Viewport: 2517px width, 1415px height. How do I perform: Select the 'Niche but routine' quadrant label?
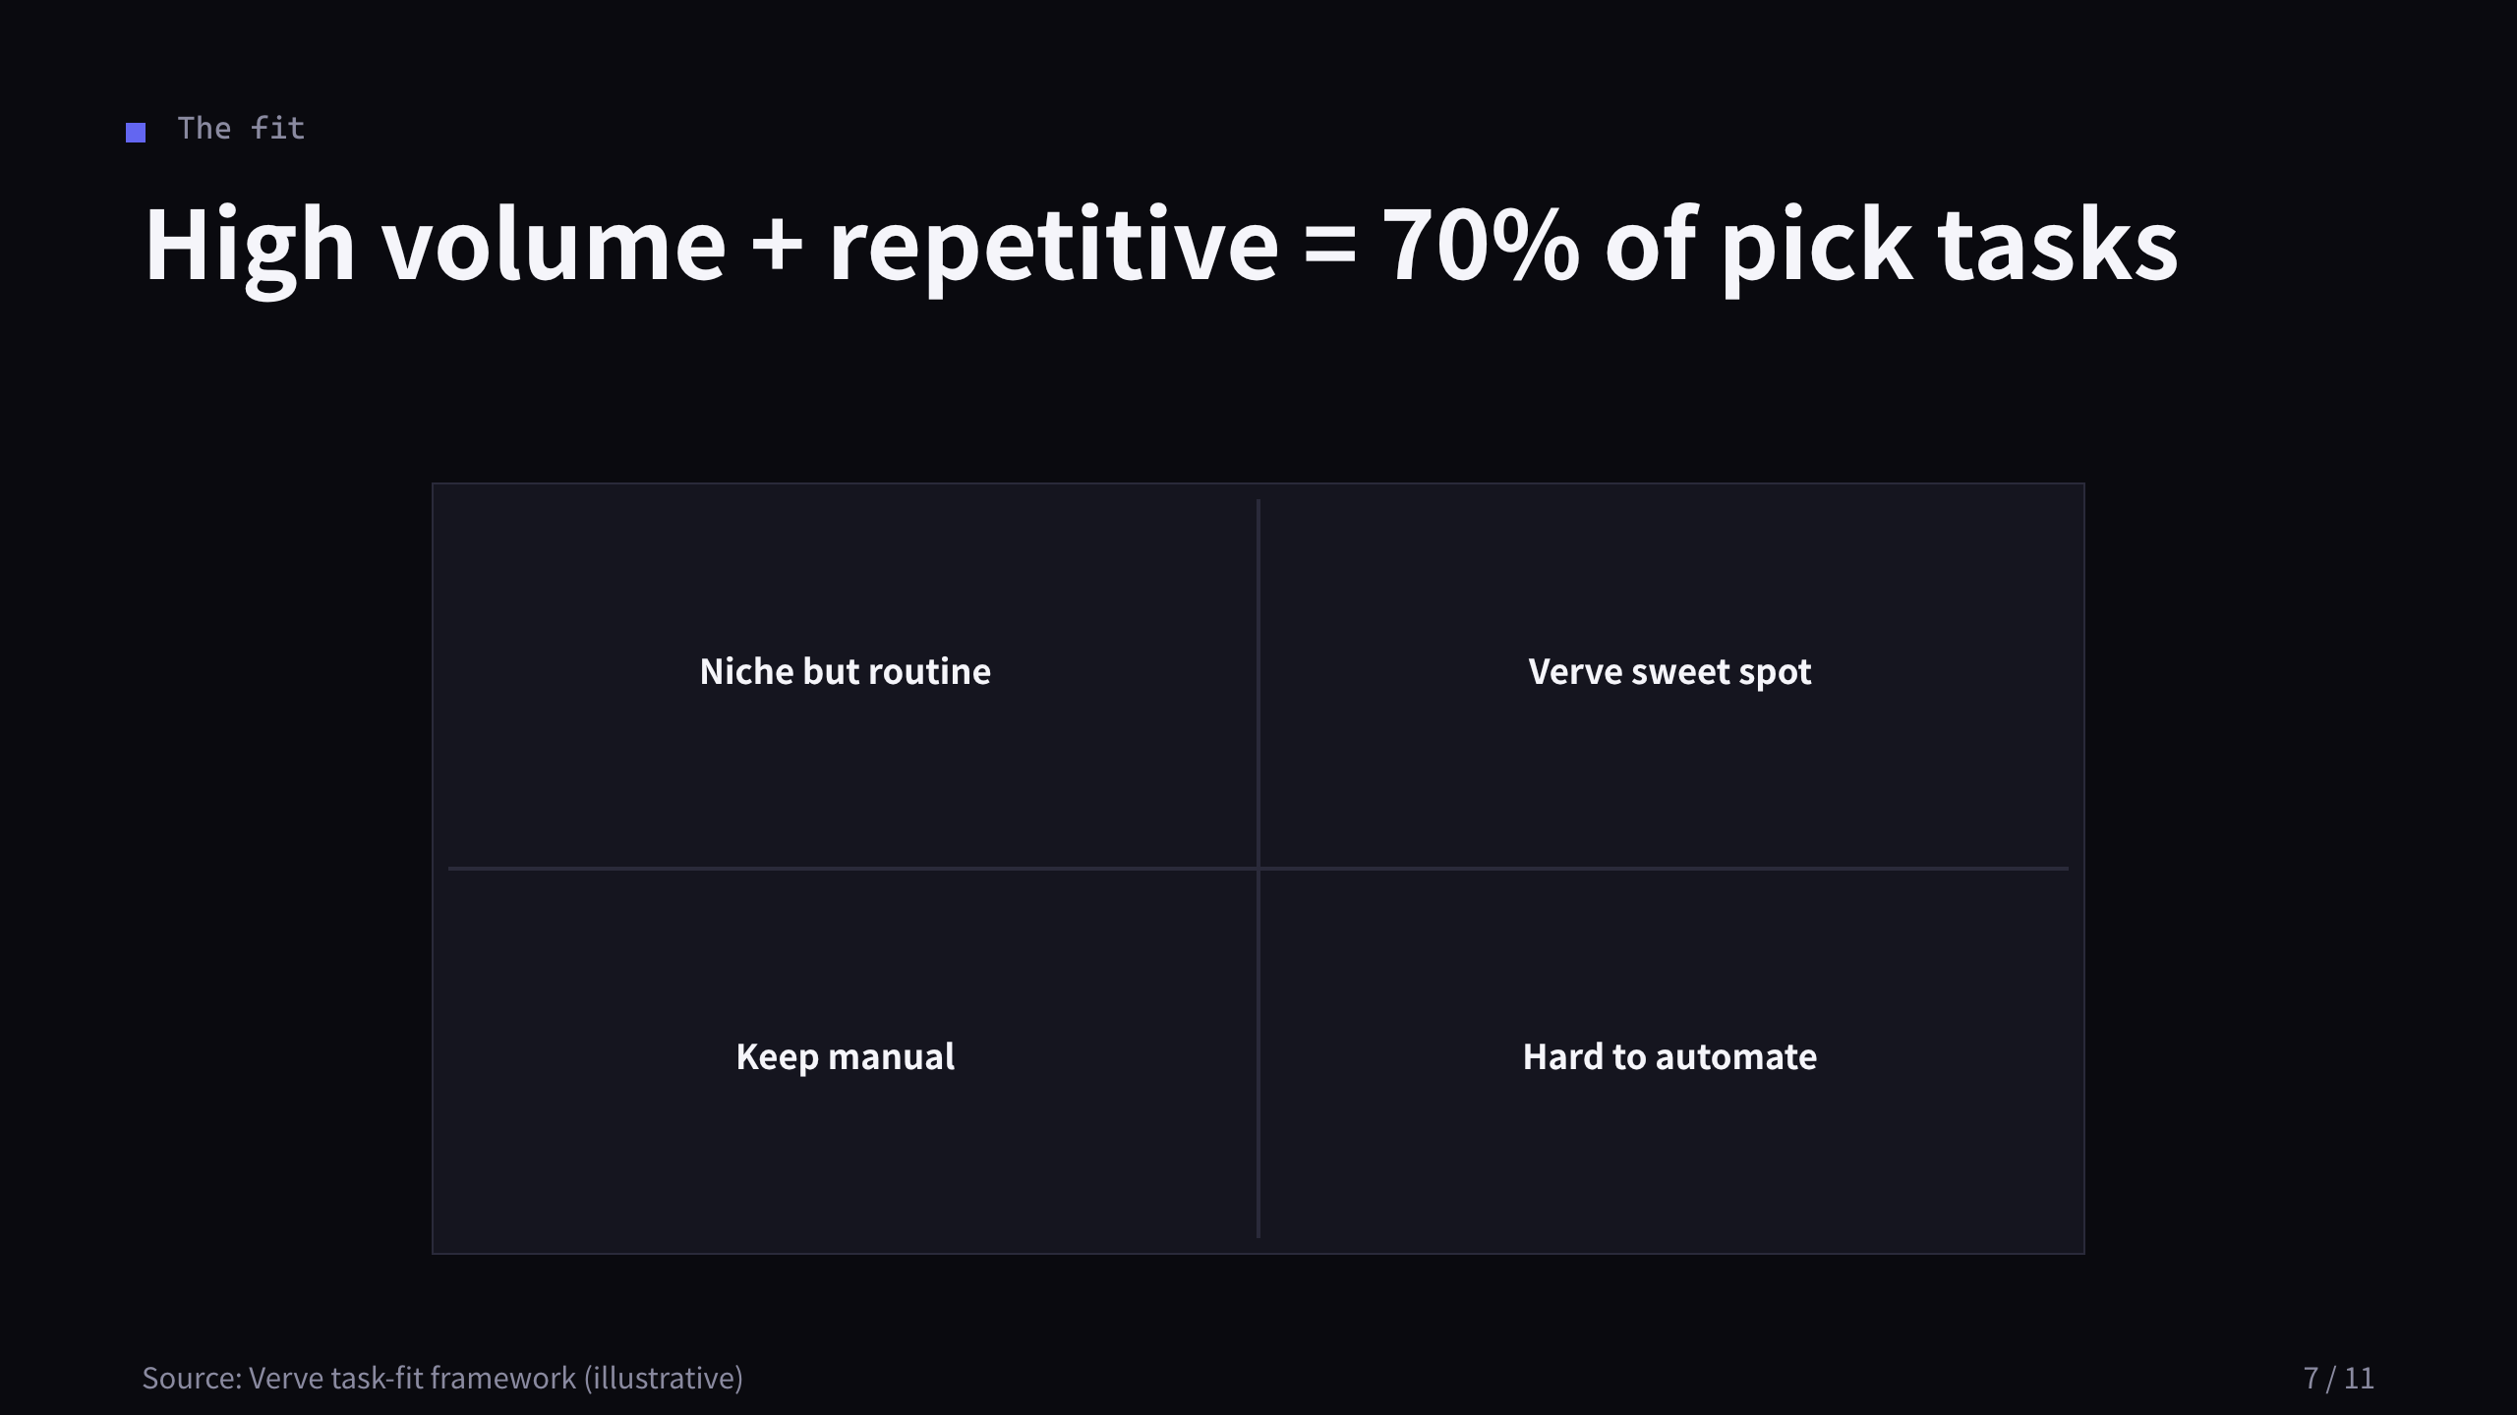tap(846, 672)
